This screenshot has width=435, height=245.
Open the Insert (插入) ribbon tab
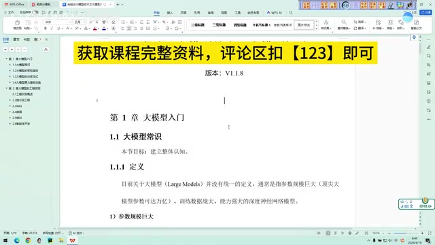pyautogui.click(x=170, y=13)
